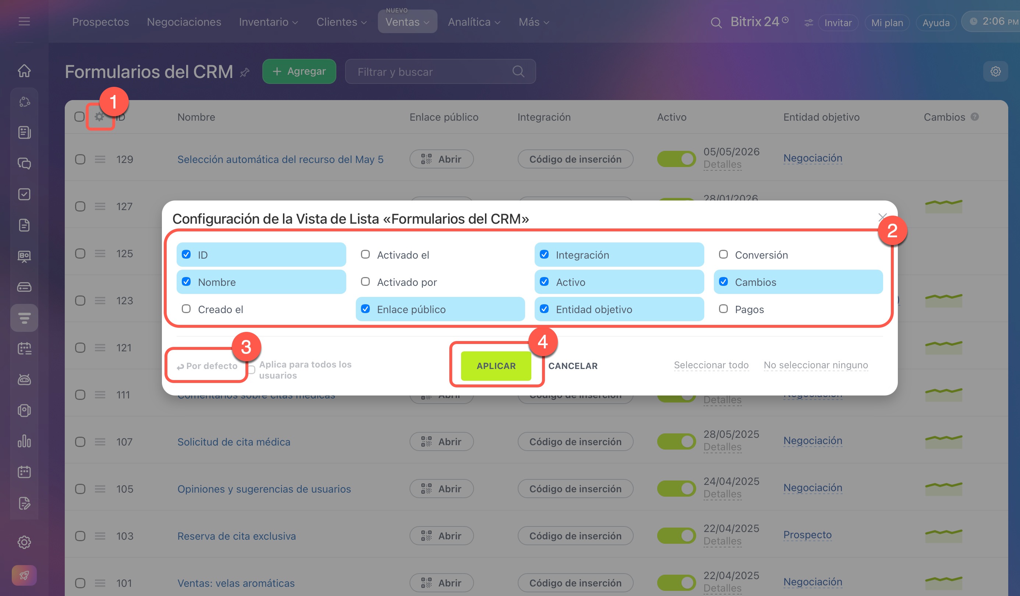Open the e-signature document icon in sidebar
This screenshot has height=596, width=1020.
tap(24, 503)
